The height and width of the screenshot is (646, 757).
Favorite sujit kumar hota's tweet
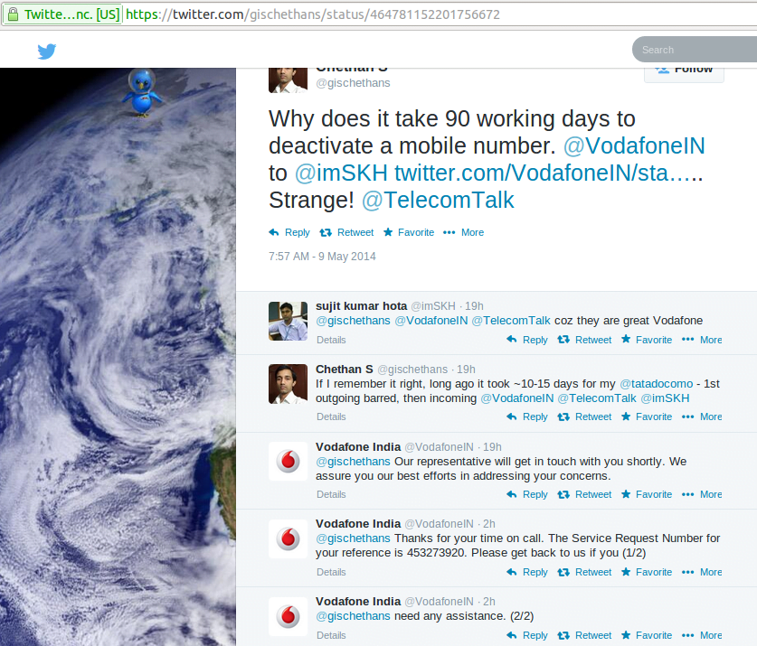pyautogui.click(x=647, y=340)
